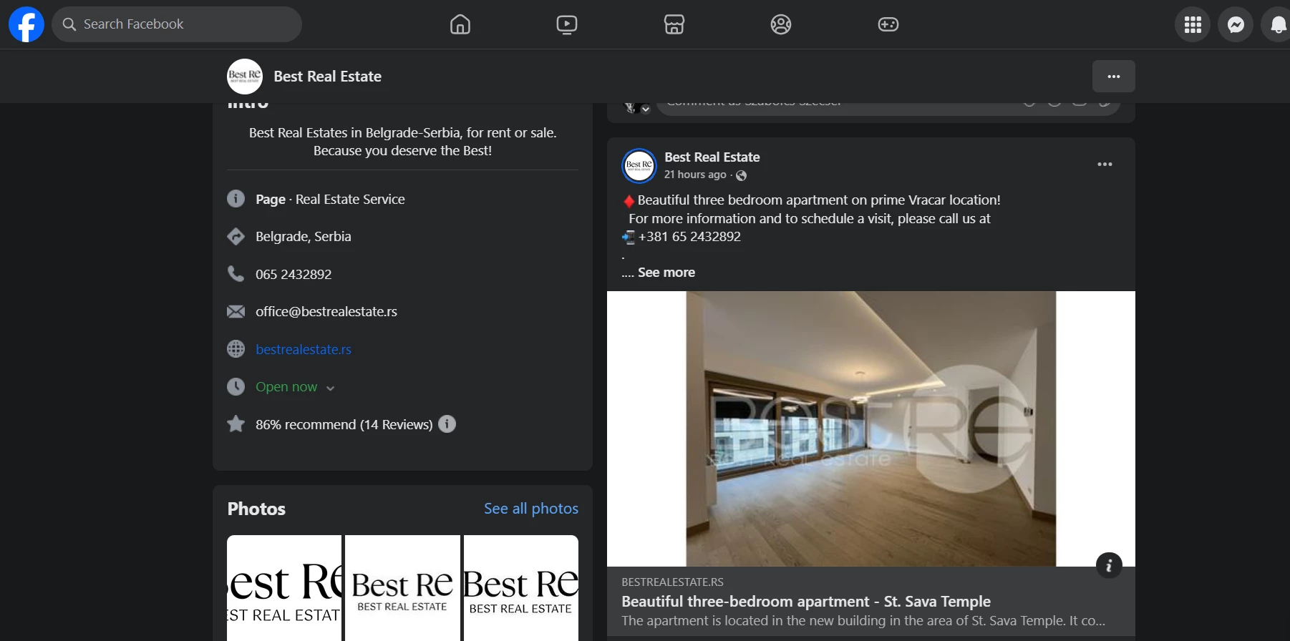Image resolution: width=1290 pixels, height=641 pixels.
Task: Open the third Best RE photo thumbnail
Action: coord(521,588)
